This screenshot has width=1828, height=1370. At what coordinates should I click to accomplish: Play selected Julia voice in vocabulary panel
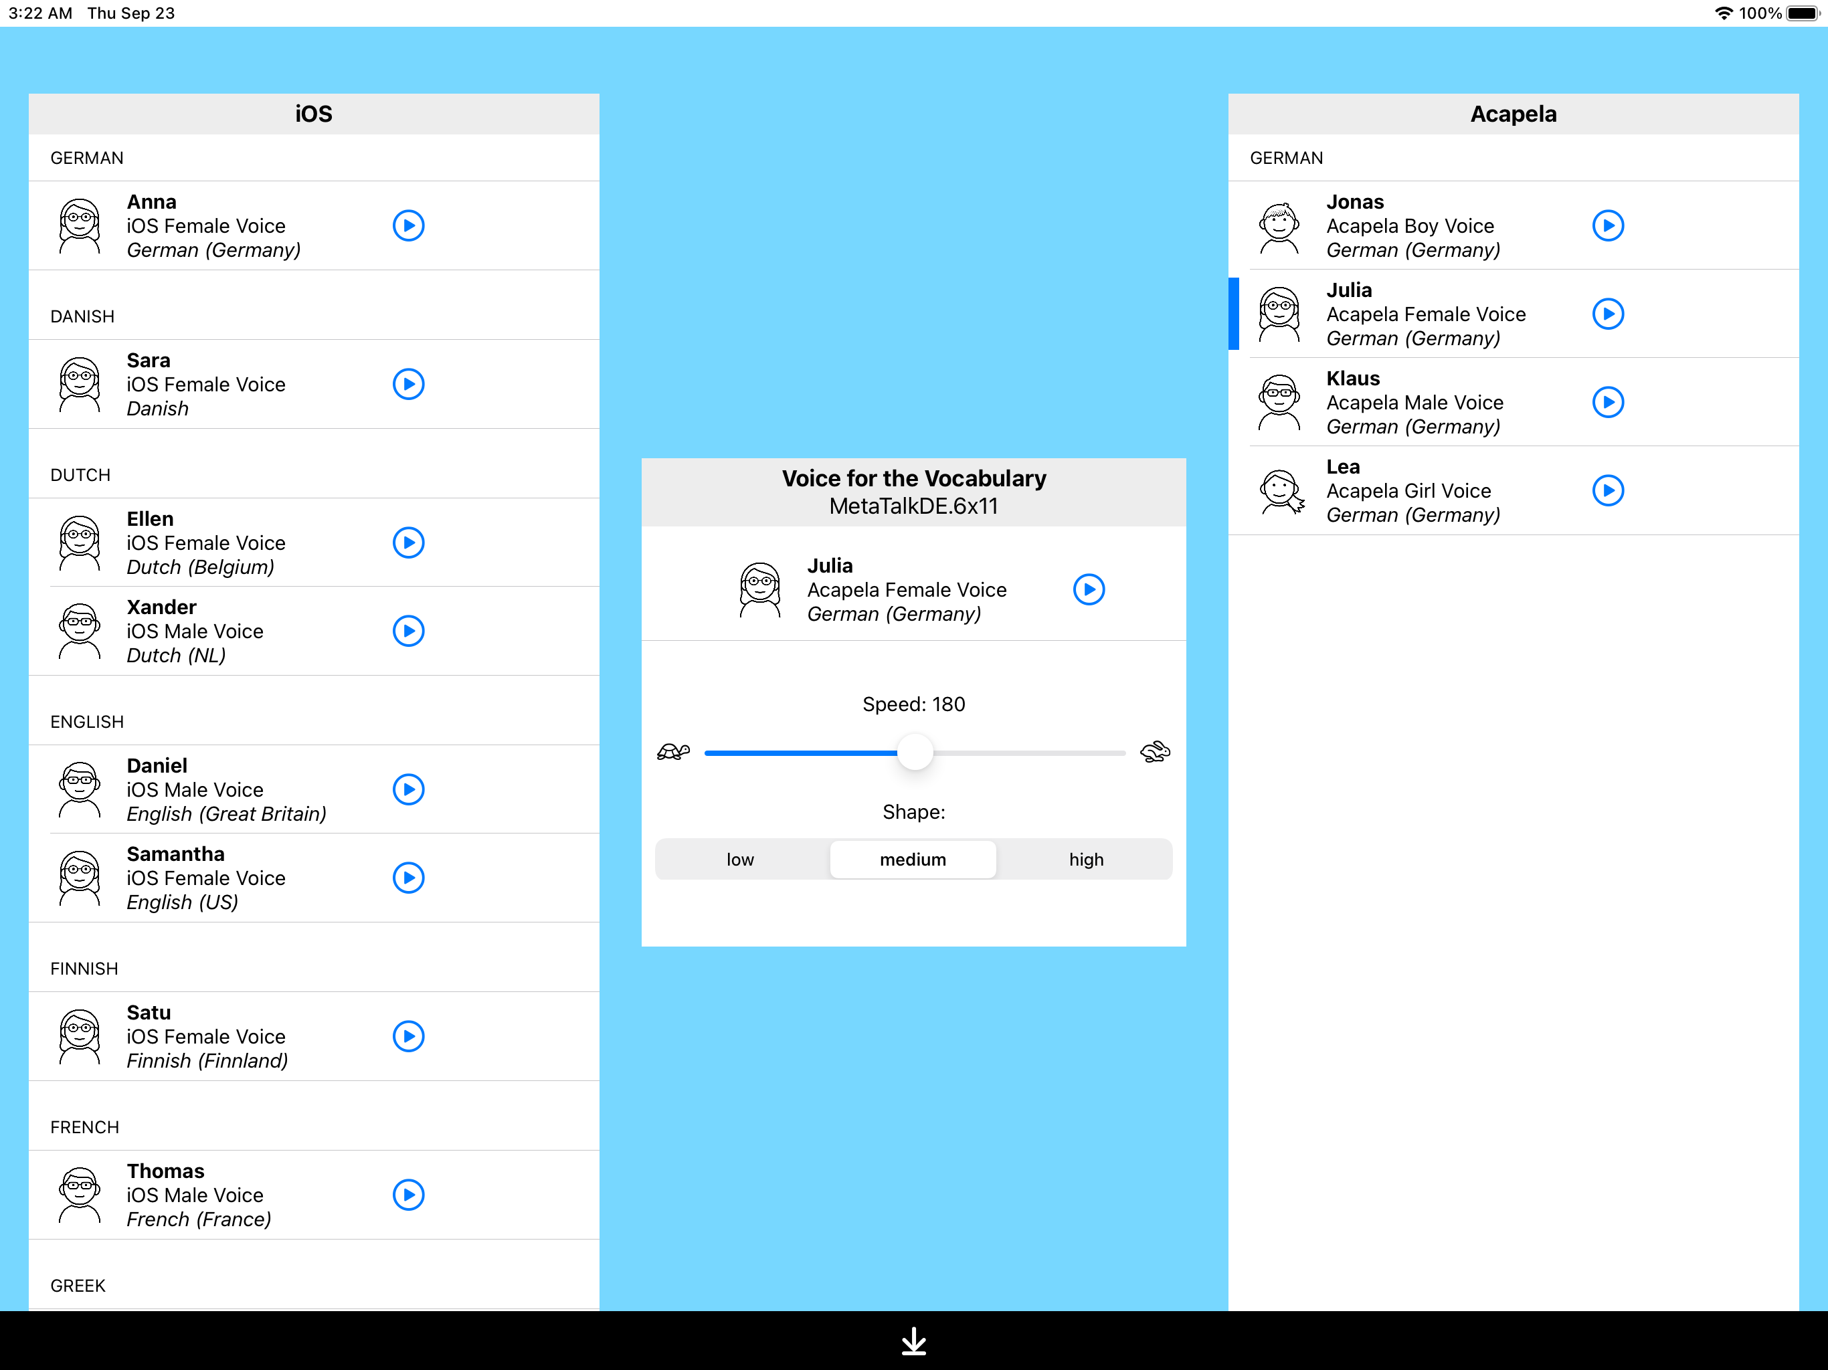[x=1089, y=590]
